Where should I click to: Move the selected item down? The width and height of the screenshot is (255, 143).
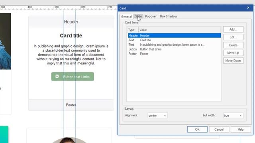[x=233, y=61]
